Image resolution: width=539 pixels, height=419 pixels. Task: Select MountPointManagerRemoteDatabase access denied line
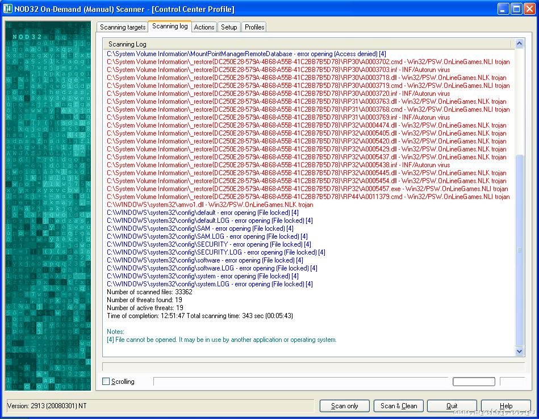pos(246,54)
